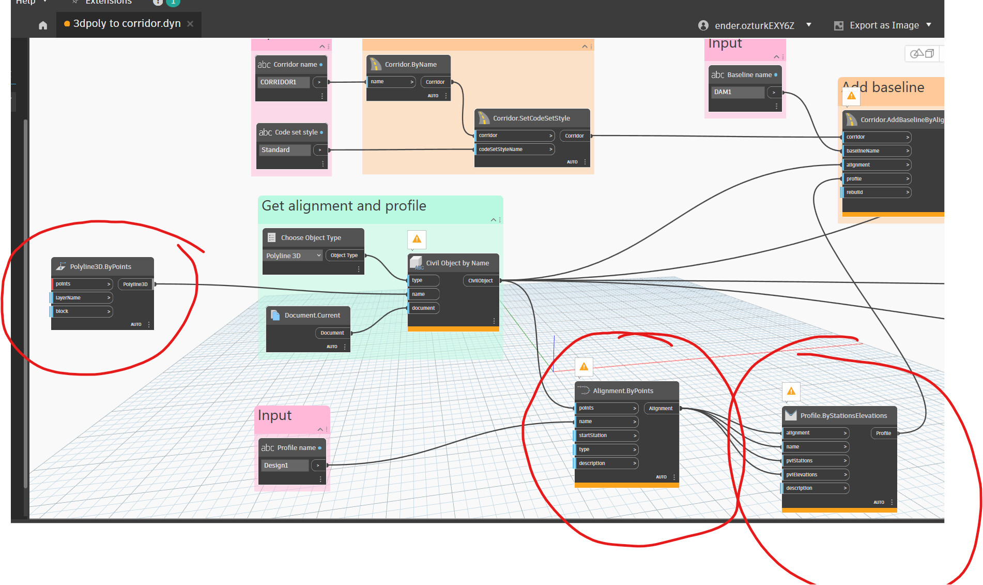Open the user account dropdown arrow
This screenshot has width=983, height=585.
click(x=809, y=25)
